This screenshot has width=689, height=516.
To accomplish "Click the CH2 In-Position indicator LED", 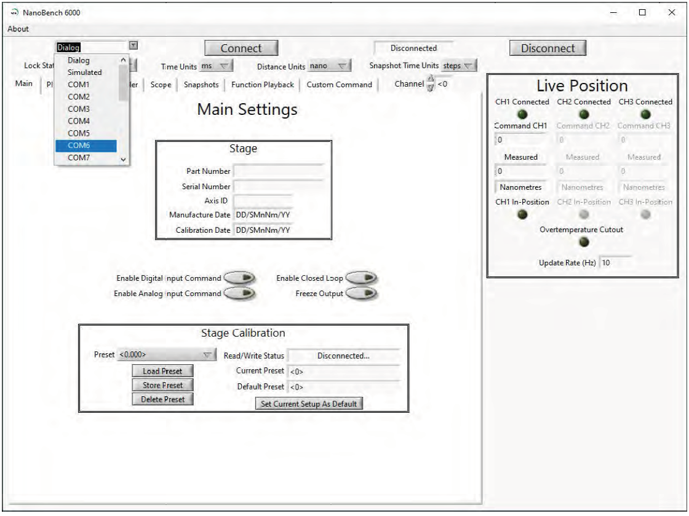I will click(584, 214).
